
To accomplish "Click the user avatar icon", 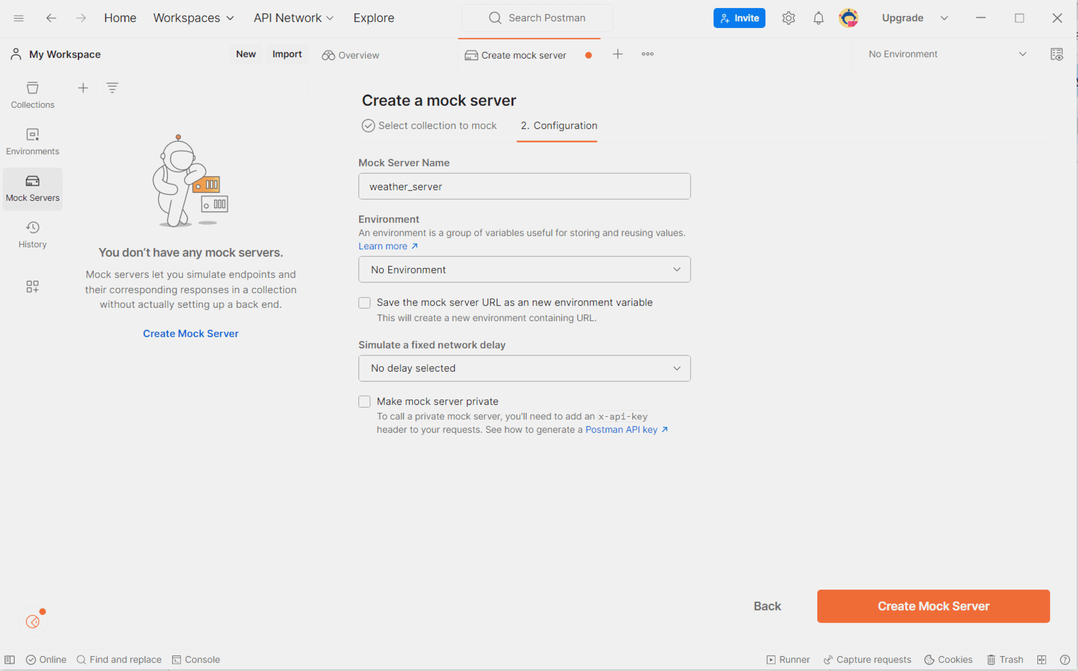I will (x=848, y=18).
